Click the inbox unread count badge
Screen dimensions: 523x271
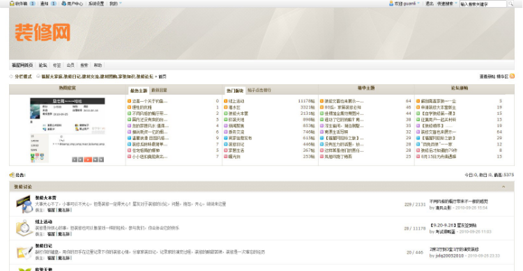pyautogui.click(x=32, y=3)
